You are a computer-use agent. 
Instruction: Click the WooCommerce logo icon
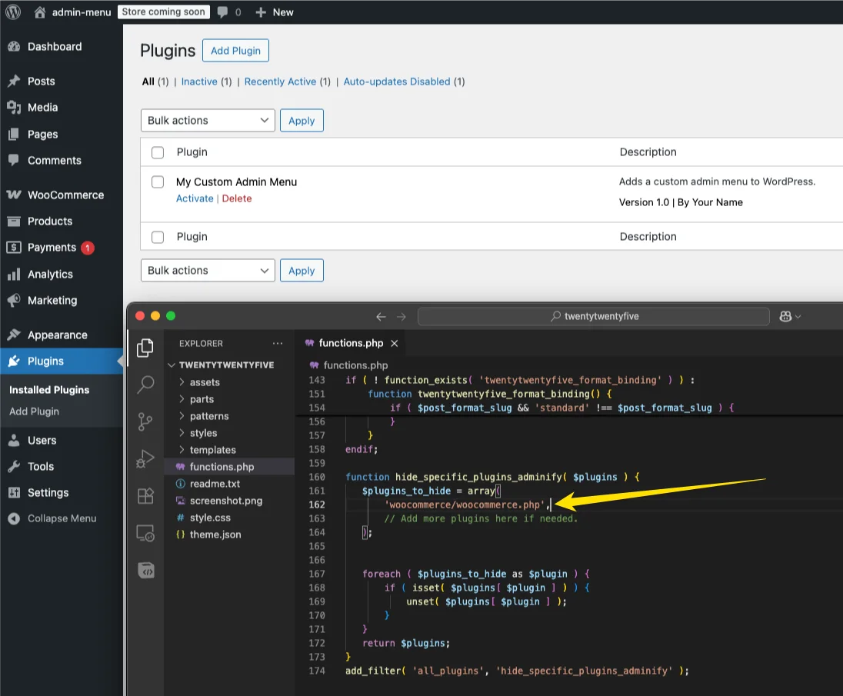tap(14, 195)
